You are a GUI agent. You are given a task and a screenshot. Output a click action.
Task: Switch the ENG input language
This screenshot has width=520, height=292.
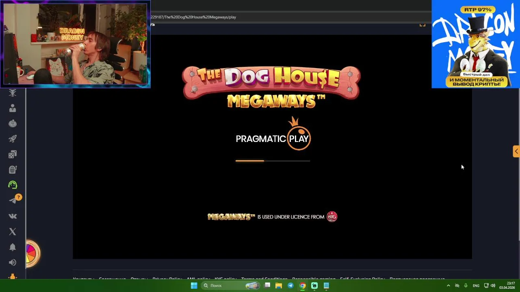(x=476, y=286)
